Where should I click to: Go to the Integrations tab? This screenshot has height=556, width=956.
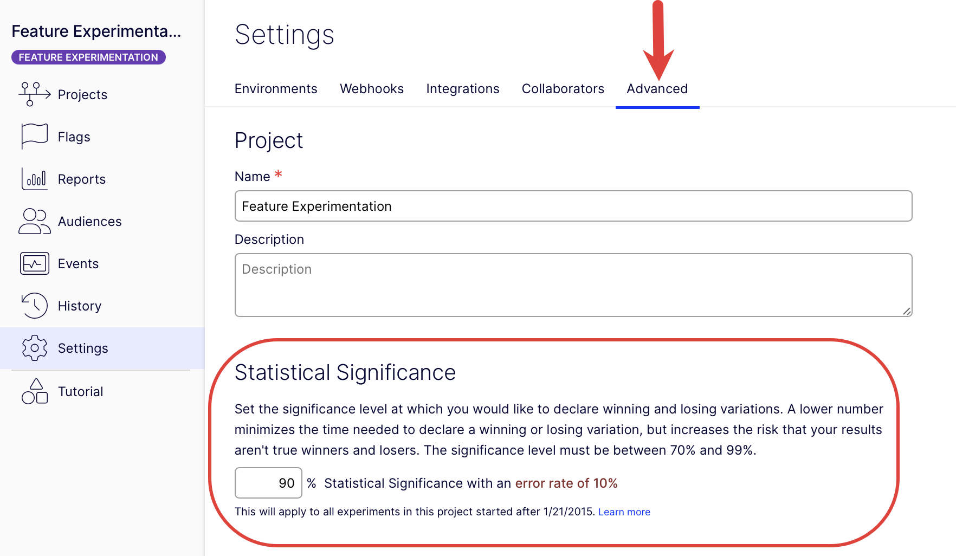pyautogui.click(x=463, y=89)
